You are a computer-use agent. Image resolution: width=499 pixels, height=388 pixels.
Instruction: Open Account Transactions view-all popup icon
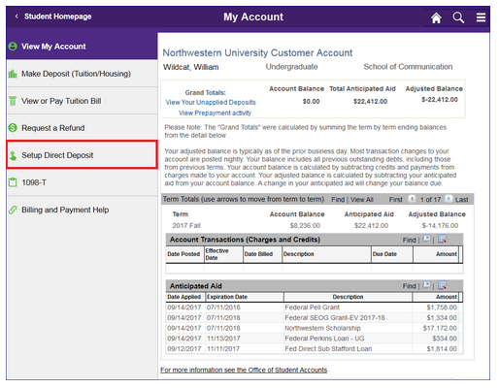click(x=426, y=240)
